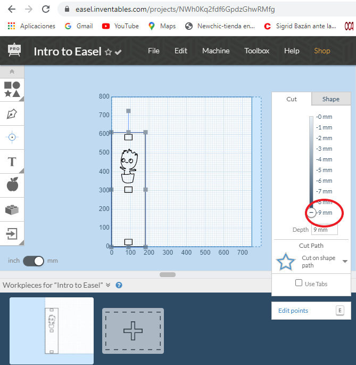Enable the Use Tabs checkbox

click(299, 283)
